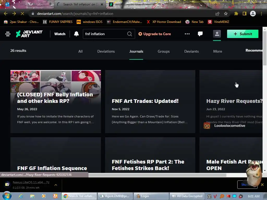
Task: Bookmark this page with the star icon
Action: (226, 14)
